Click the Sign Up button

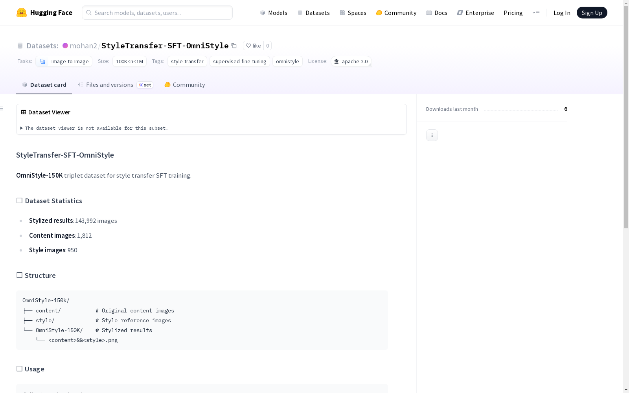pos(592,13)
